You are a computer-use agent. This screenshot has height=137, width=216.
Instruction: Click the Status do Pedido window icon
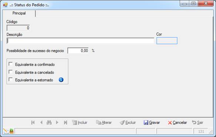point(5,5)
